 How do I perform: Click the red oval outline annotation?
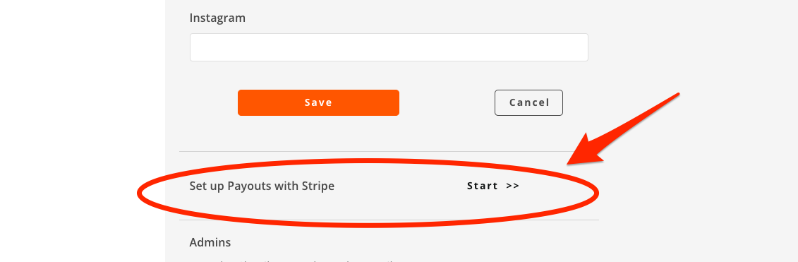coord(368,193)
